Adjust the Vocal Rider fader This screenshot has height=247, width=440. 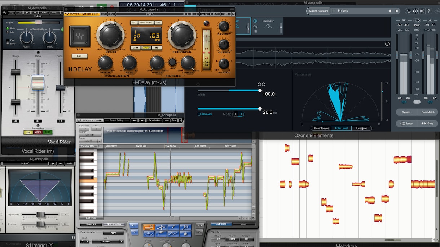point(38,82)
